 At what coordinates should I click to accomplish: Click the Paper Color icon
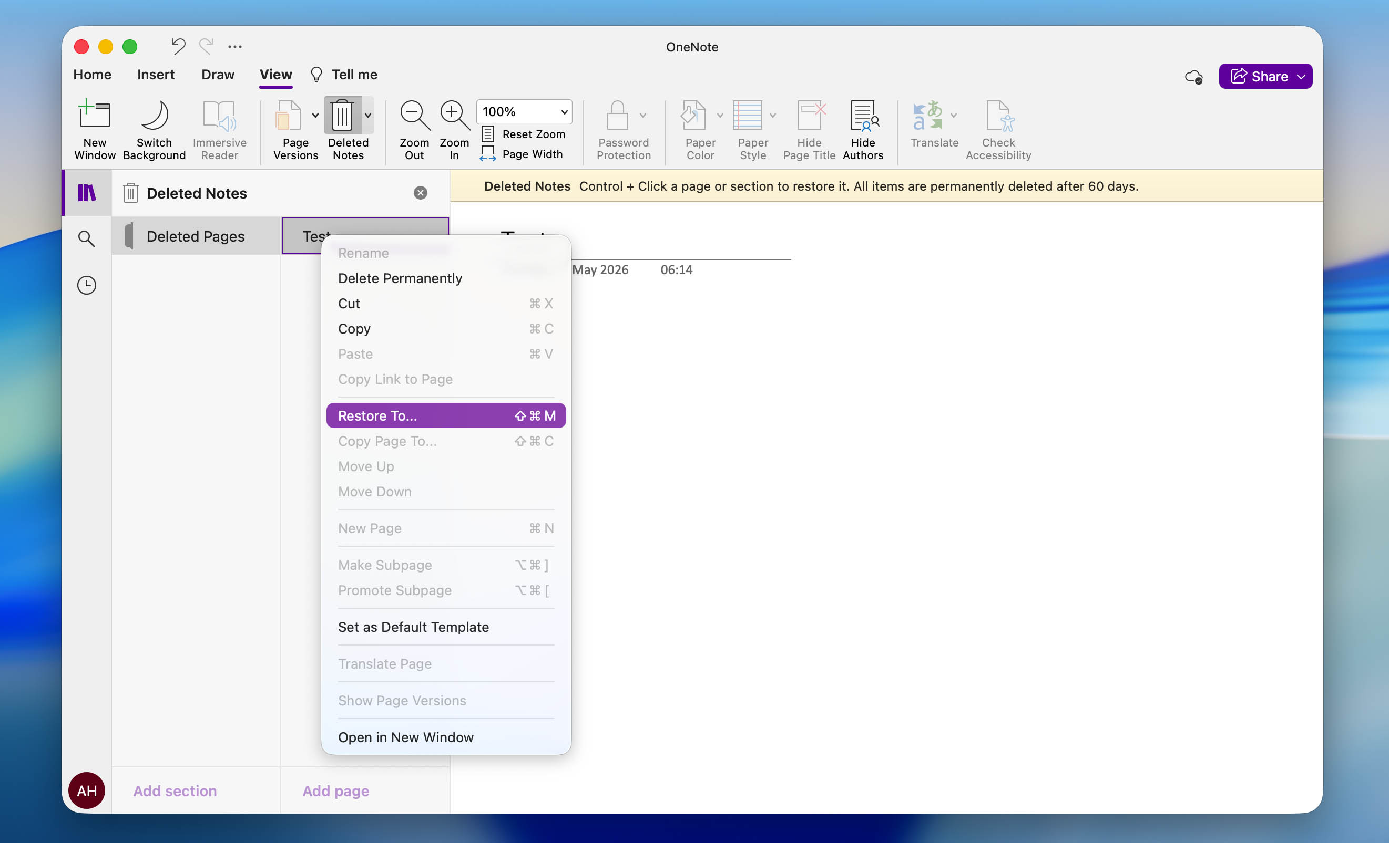pyautogui.click(x=693, y=115)
